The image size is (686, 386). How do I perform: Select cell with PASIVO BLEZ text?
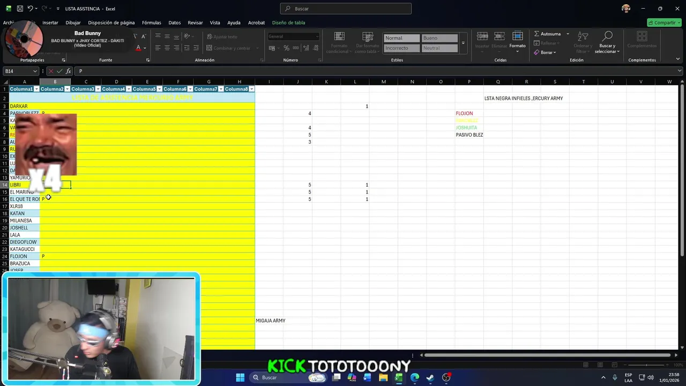pyautogui.click(x=469, y=135)
